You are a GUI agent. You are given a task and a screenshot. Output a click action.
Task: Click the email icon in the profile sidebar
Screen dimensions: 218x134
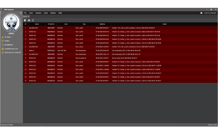tap(3, 49)
